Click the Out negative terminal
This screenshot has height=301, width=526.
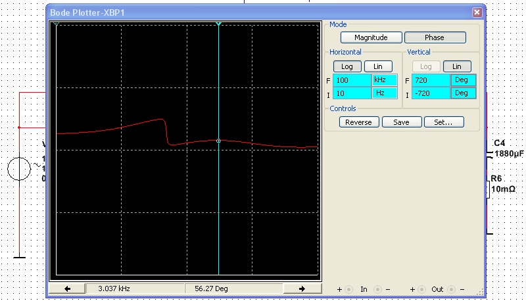[x=451, y=289]
